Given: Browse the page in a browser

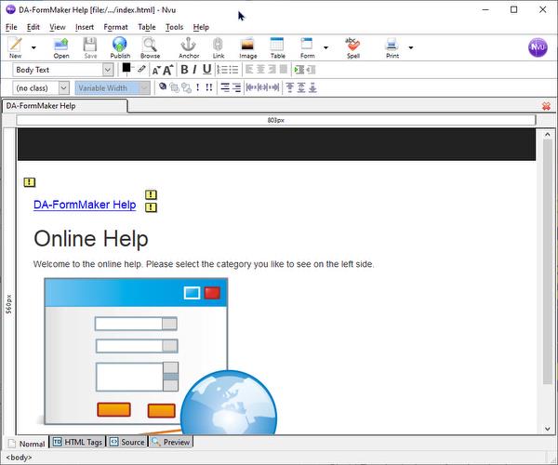Looking at the screenshot, I should 150,47.
